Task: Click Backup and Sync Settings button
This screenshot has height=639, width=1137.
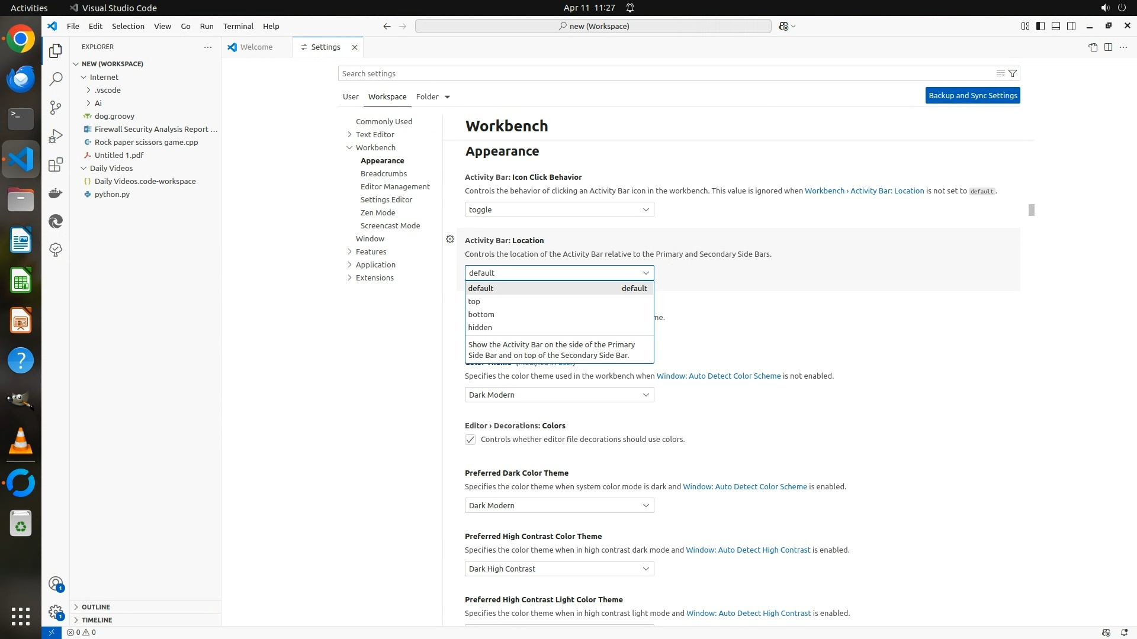Action: pos(972,95)
